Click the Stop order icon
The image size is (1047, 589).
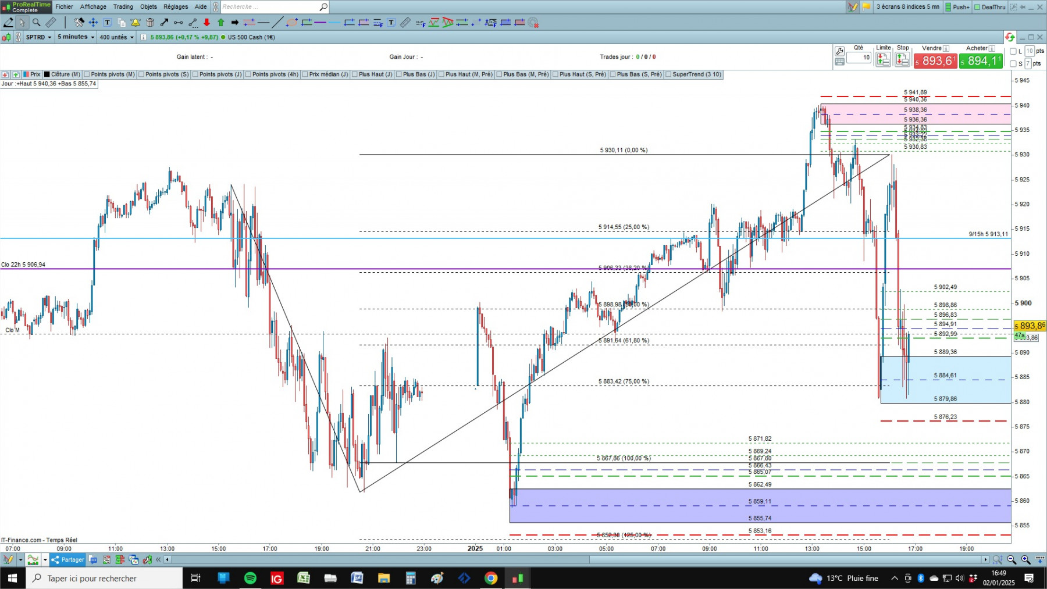coord(902,59)
